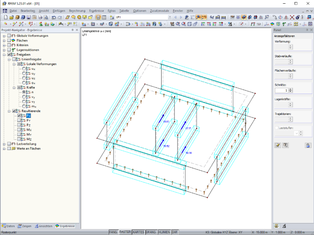
Task: Click the view in X direction icon
Action: [x=203, y=24]
